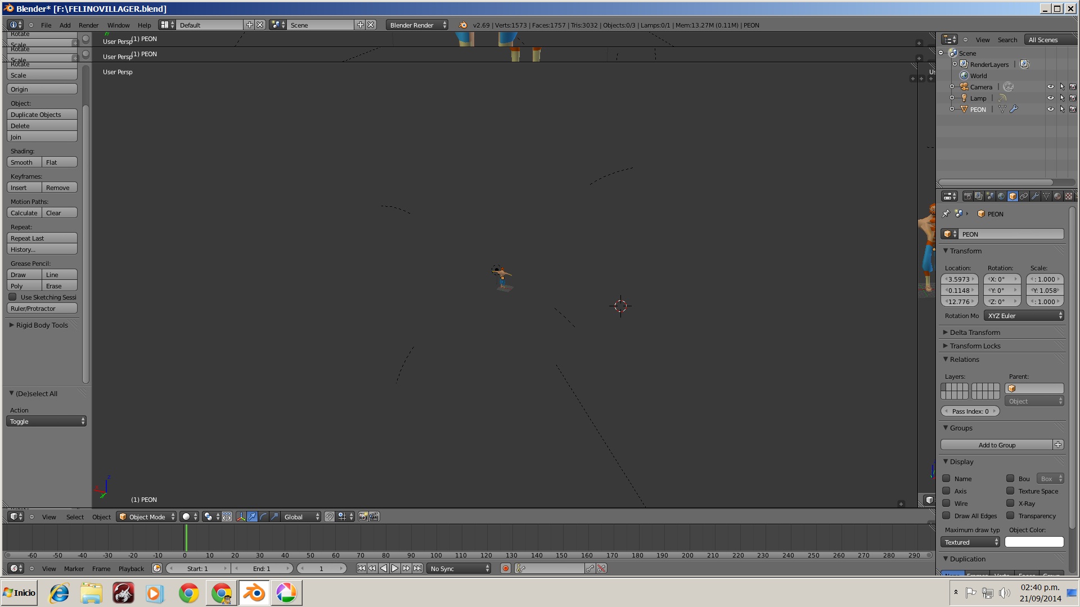Toggle PEON visibility eye in outliner
This screenshot has width=1080, height=607.
click(x=1050, y=109)
